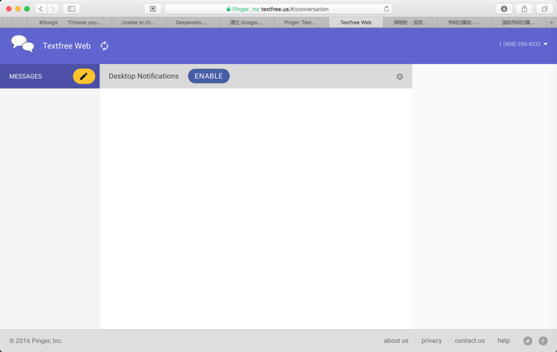Add a new tab with the plus button

click(x=551, y=22)
